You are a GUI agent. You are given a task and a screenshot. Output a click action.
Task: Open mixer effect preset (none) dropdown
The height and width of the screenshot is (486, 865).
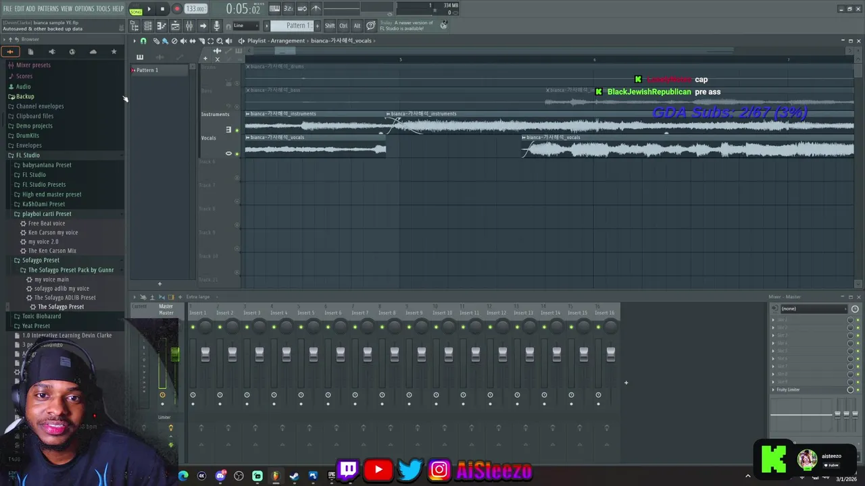(813, 308)
